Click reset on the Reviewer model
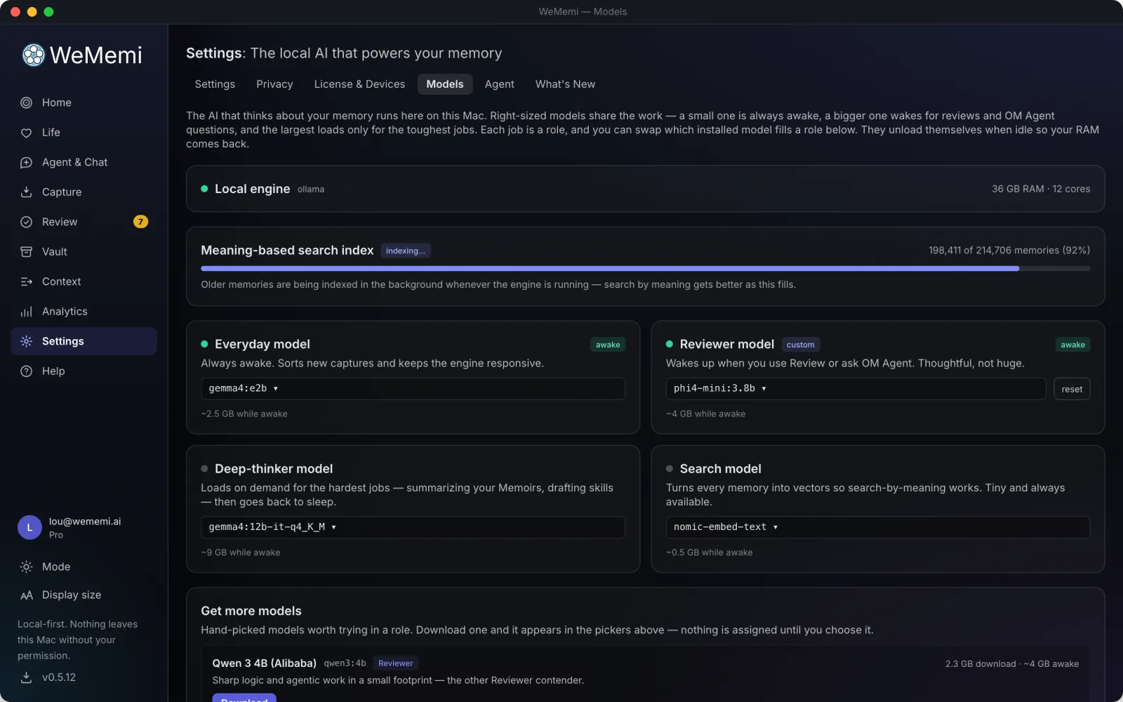This screenshot has width=1123, height=702. [x=1072, y=389]
